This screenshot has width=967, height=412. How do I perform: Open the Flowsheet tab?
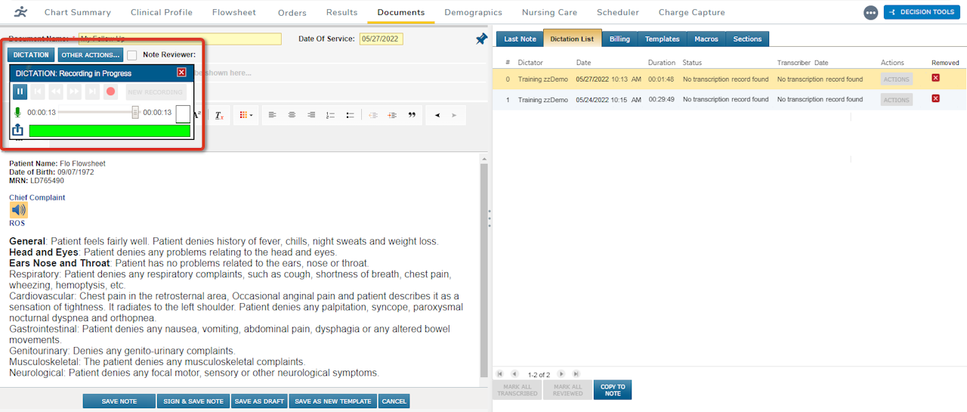tap(234, 12)
